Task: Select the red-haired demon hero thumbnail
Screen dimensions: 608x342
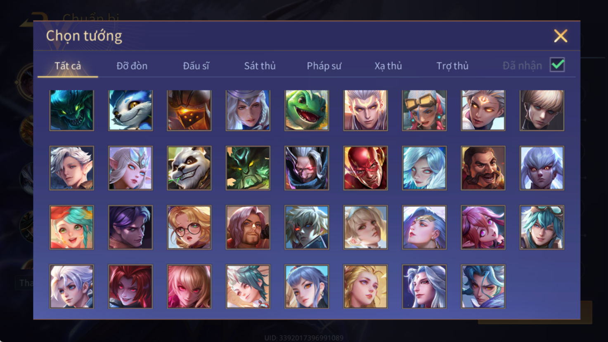Action: (x=130, y=286)
